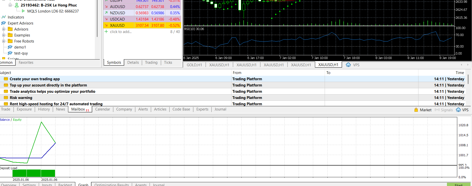Expand the Advisors folder tree node
472x186 pixels.
[x=4, y=29]
